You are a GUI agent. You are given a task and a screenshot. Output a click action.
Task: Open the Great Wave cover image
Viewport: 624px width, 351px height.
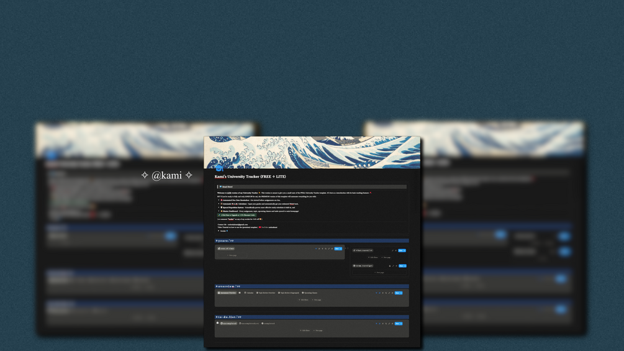coord(312,152)
